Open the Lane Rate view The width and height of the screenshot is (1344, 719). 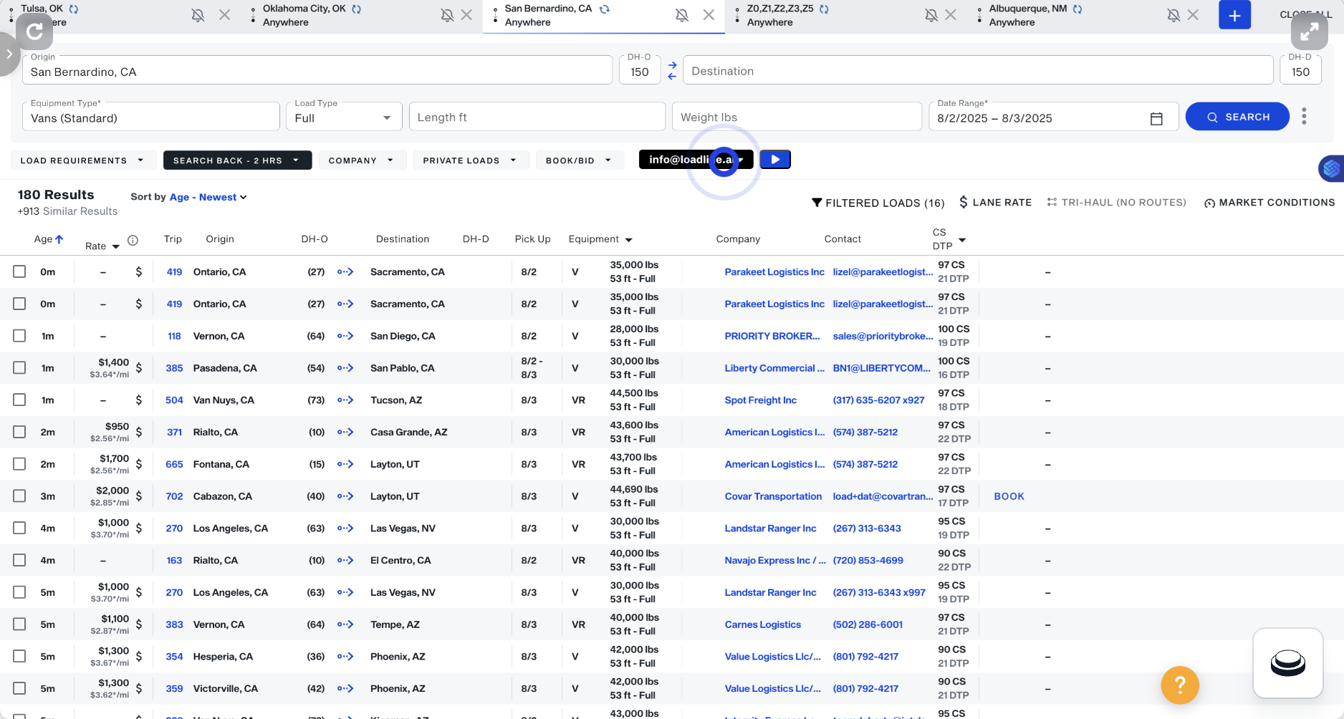point(995,202)
